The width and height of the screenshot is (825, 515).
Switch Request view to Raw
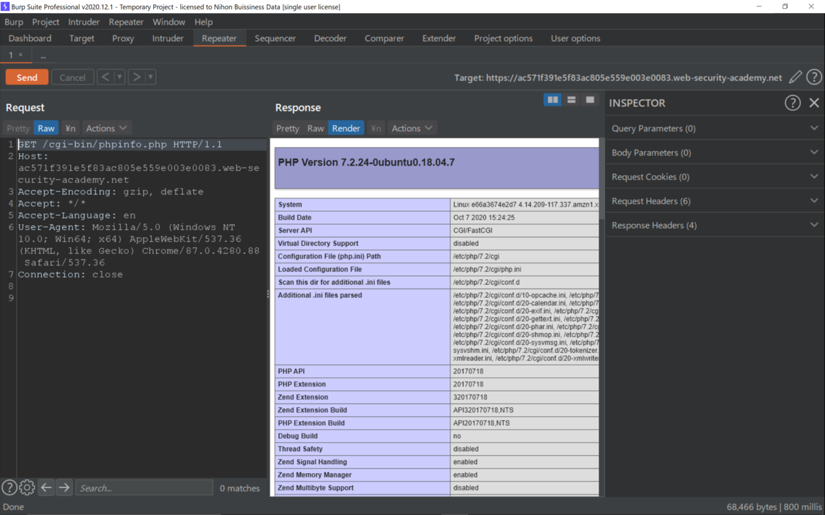(46, 128)
